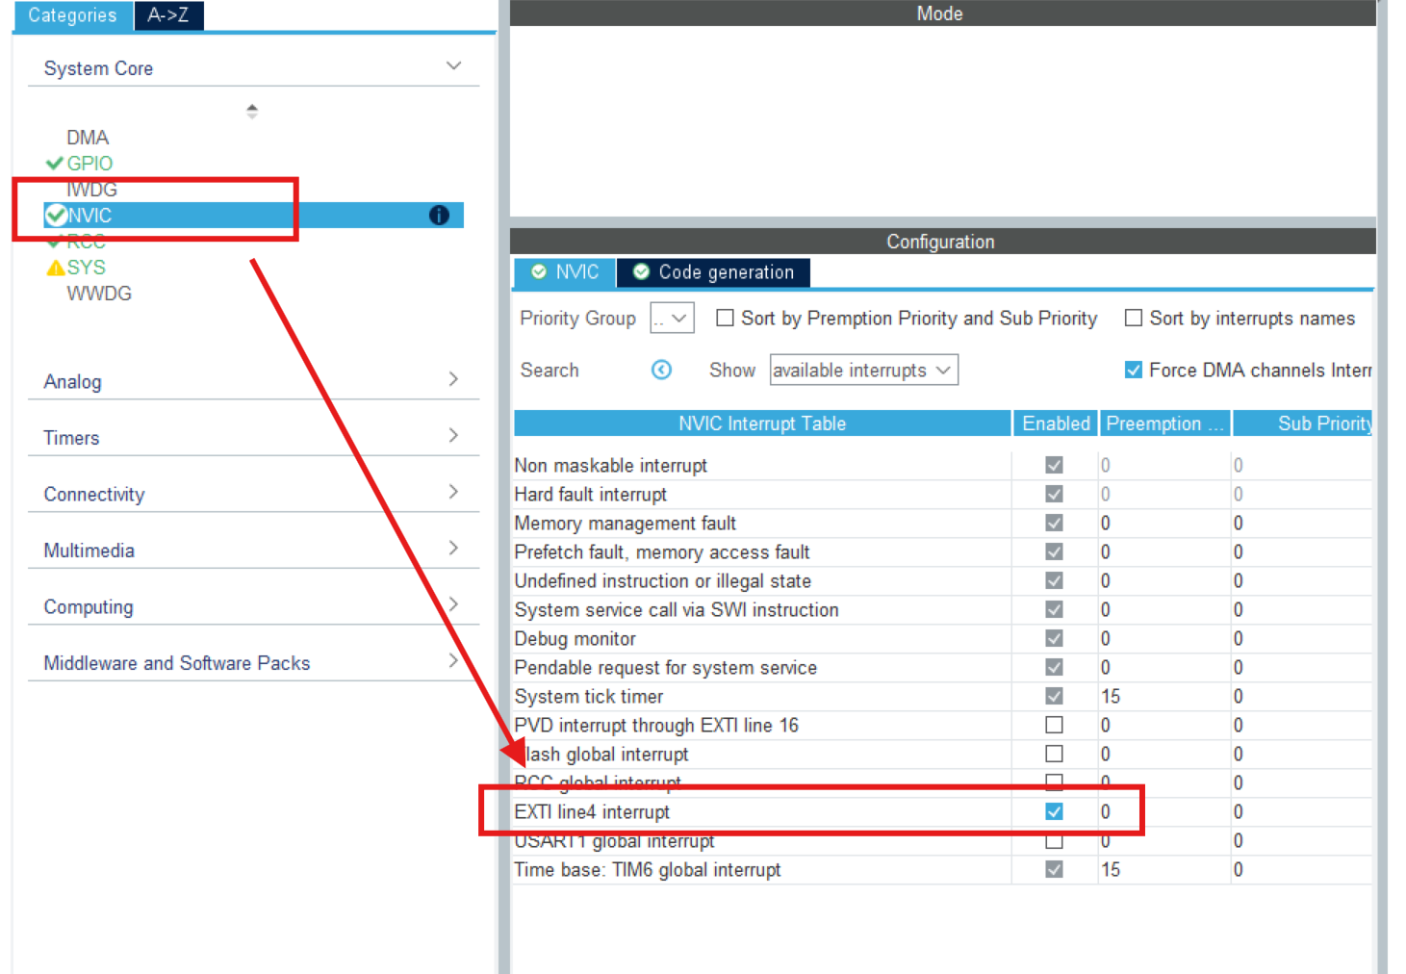Image resolution: width=1406 pixels, height=974 pixels.
Task: Disable EXTI line4 interrupt checkbox
Action: coord(1055,811)
